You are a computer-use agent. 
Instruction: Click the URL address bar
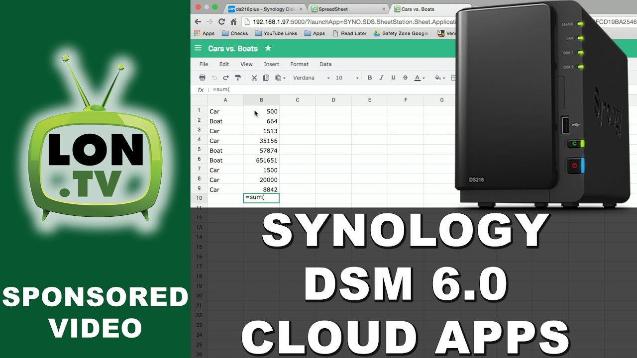pos(349,22)
